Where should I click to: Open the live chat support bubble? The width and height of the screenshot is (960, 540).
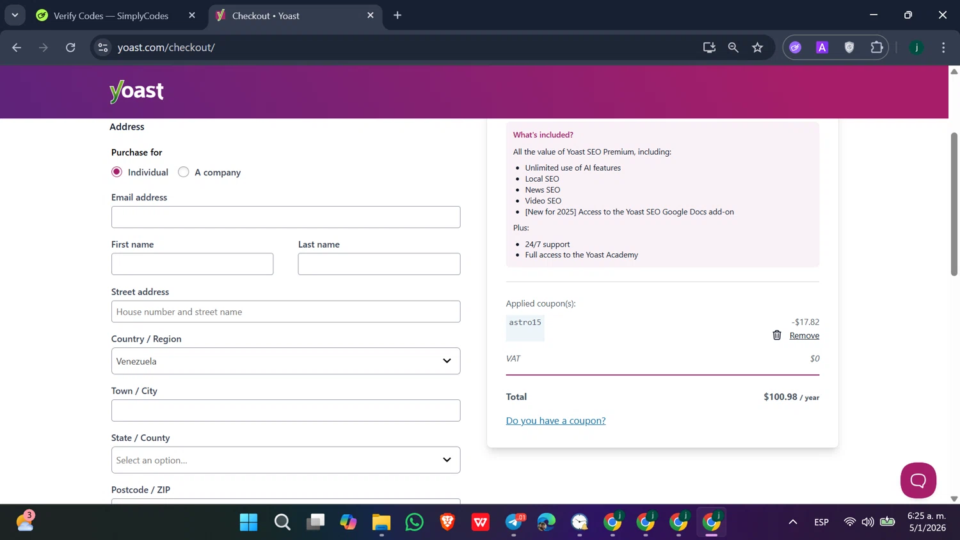(x=918, y=480)
